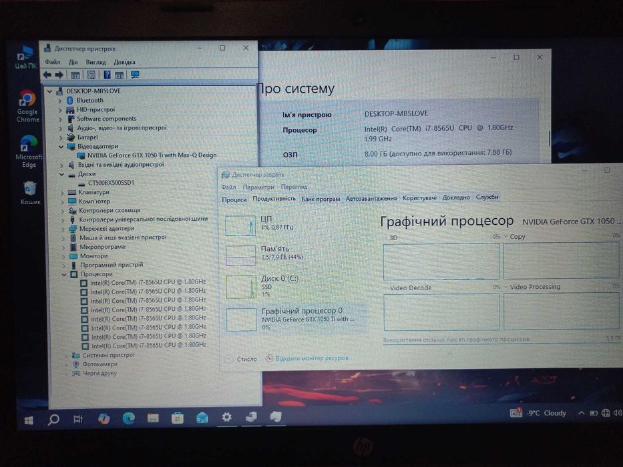Open Вигляд menu in Device Manager
This screenshot has height=467, width=623.
point(95,62)
